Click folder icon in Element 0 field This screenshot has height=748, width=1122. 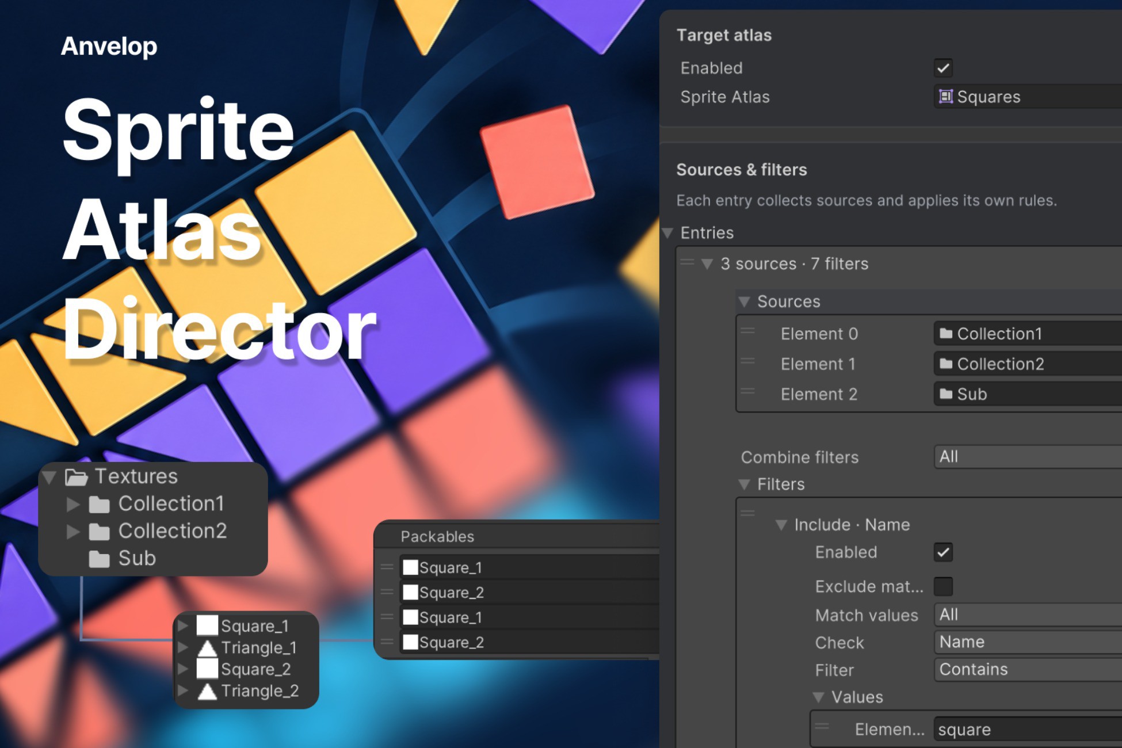pos(946,334)
